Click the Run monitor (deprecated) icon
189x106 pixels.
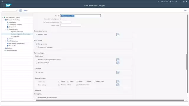[8, 43]
